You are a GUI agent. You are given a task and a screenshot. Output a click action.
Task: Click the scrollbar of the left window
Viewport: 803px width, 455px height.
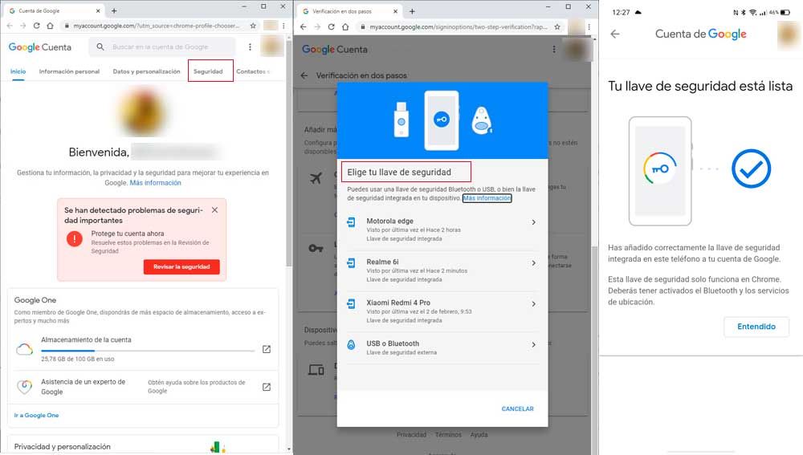click(x=289, y=153)
